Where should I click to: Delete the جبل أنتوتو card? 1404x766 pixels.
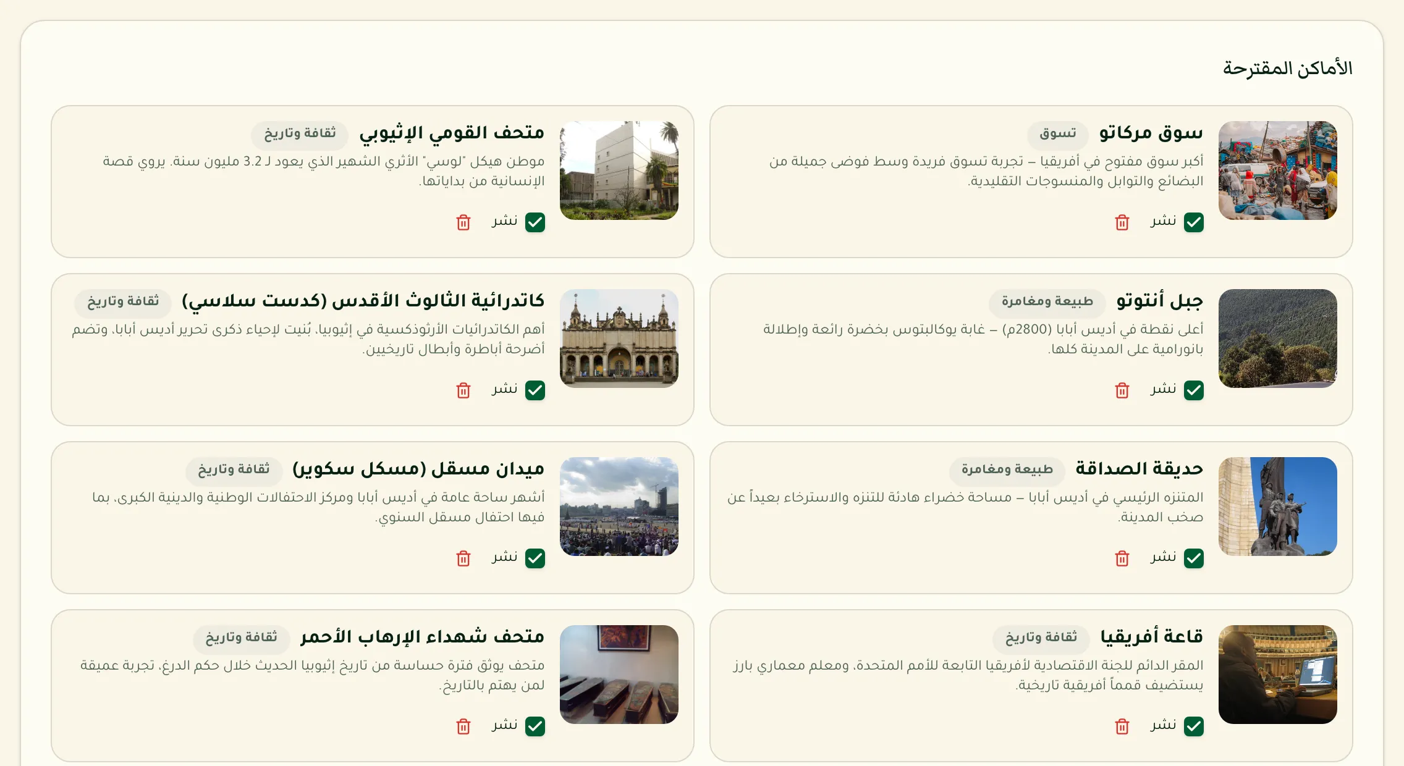point(1122,390)
